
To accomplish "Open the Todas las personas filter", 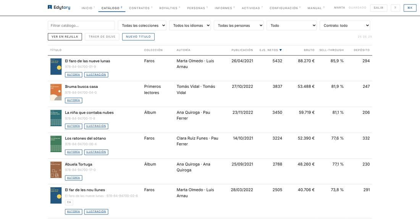I will [x=239, y=25].
